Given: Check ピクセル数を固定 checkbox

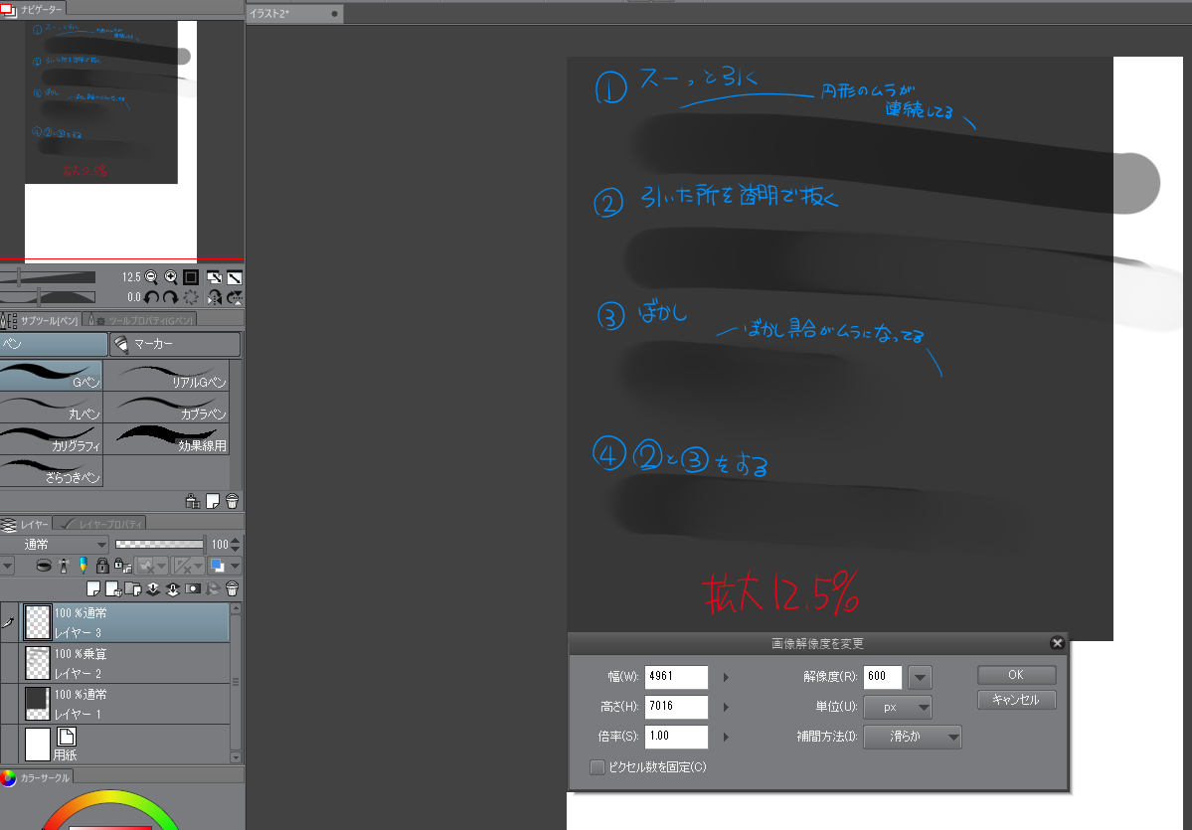Looking at the screenshot, I should point(597,767).
